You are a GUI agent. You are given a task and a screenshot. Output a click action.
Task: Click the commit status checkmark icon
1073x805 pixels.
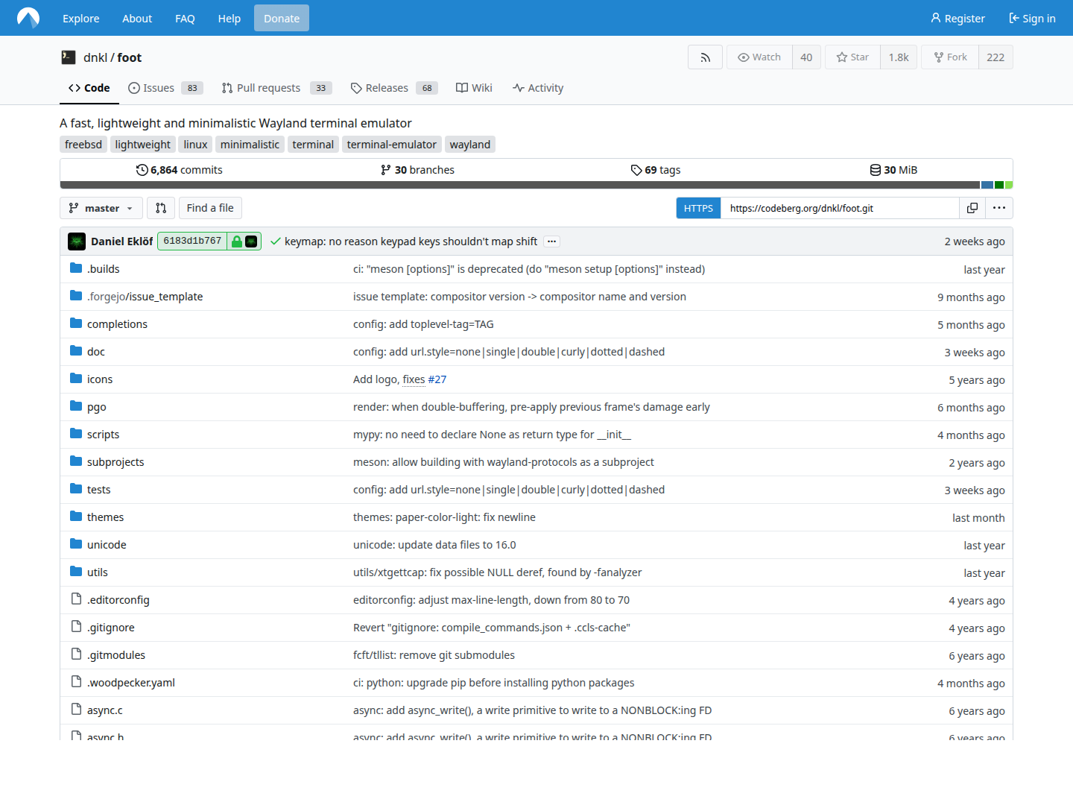pyautogui.click(x=276, y=241)
